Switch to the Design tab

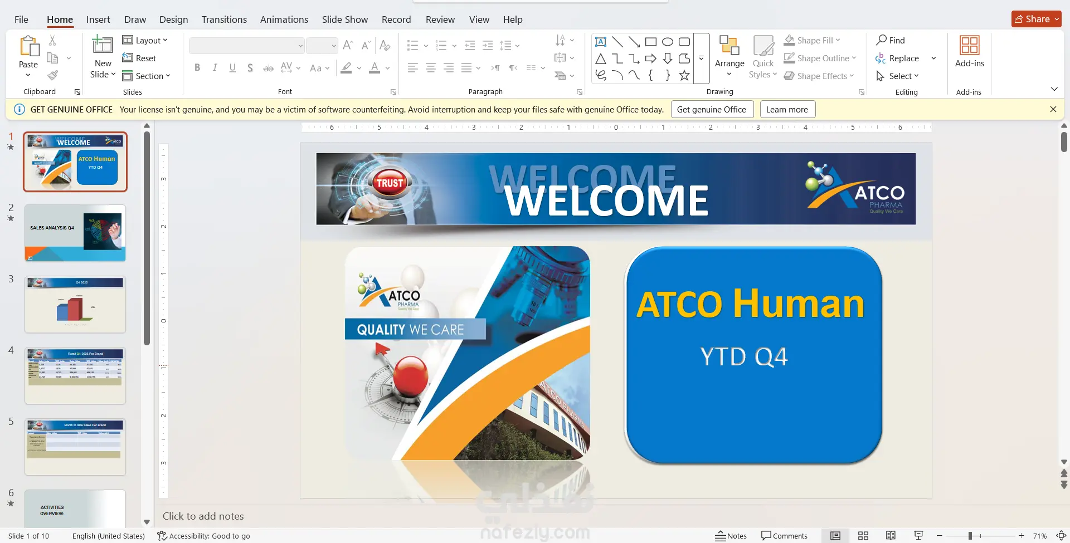click(x=173, y=19)
